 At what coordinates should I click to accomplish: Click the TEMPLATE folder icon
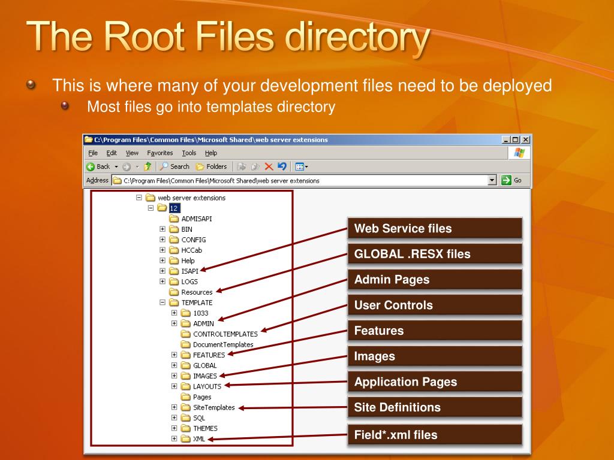tap(174, 302)
